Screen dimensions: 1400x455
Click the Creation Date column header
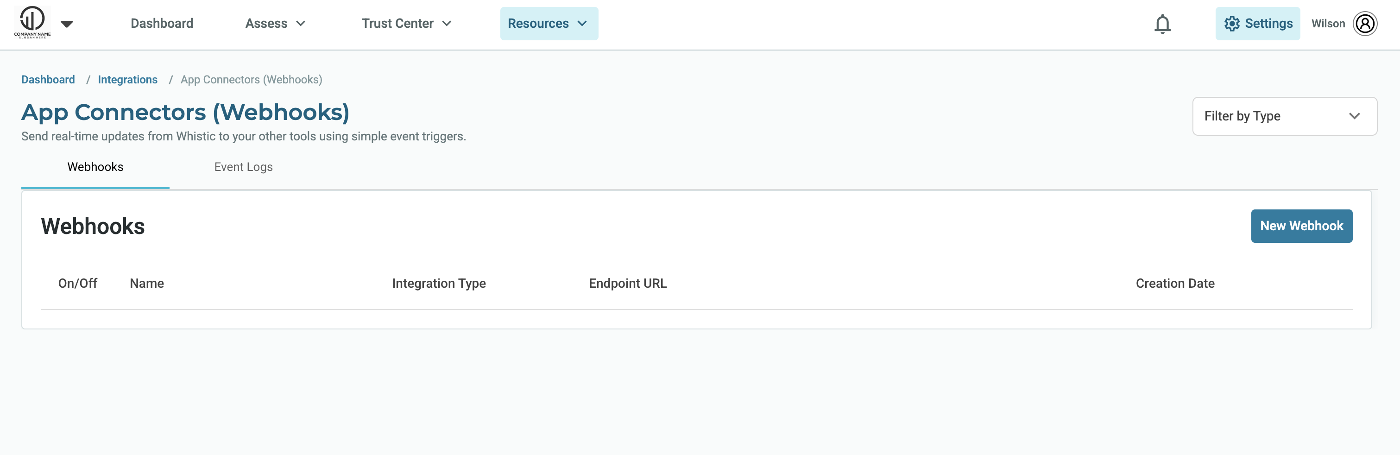(x=1174, y=283)
